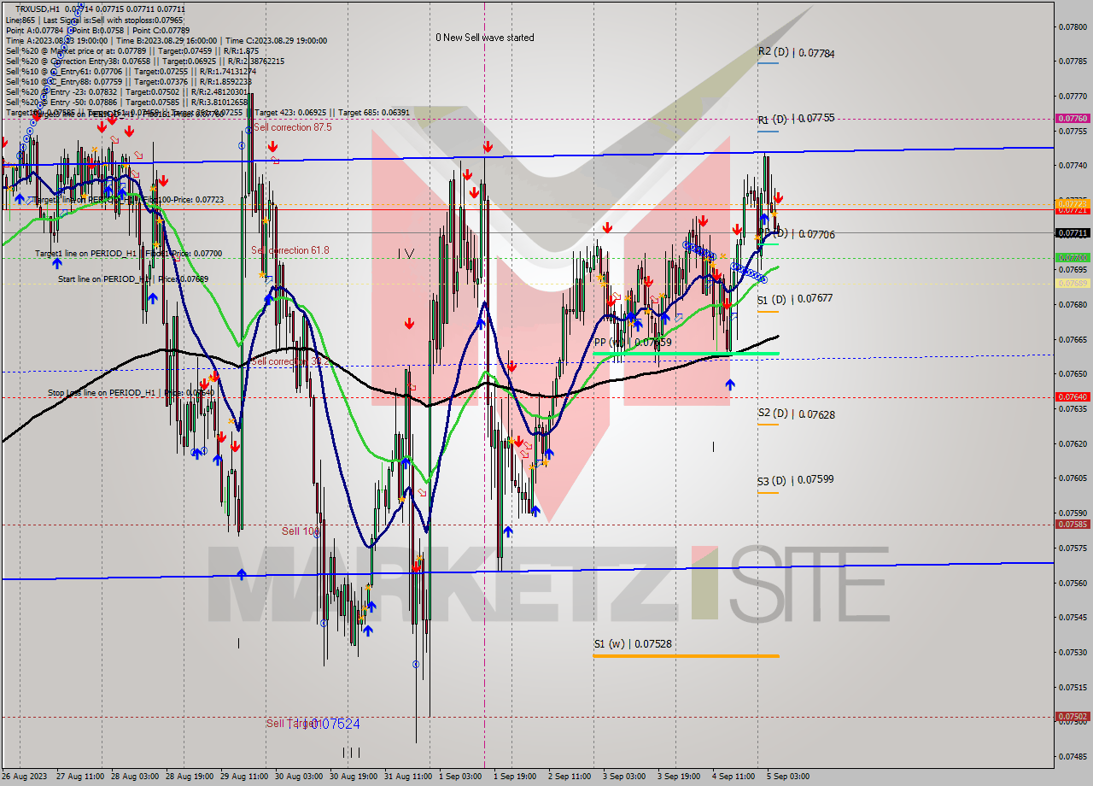Click 'Target1 line on PERIOD_H1' Fibo61 label

click(x=128, y=253)
